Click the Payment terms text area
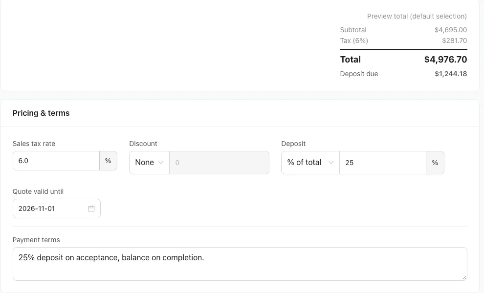The width and height of the screenshot is (484, 293). point(240,264)
